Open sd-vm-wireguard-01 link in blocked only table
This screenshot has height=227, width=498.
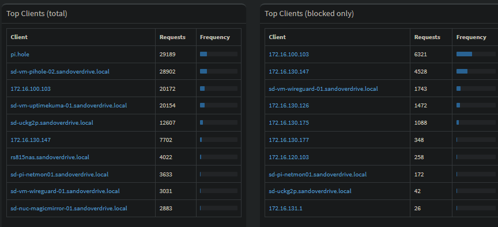tap(323, 89)
